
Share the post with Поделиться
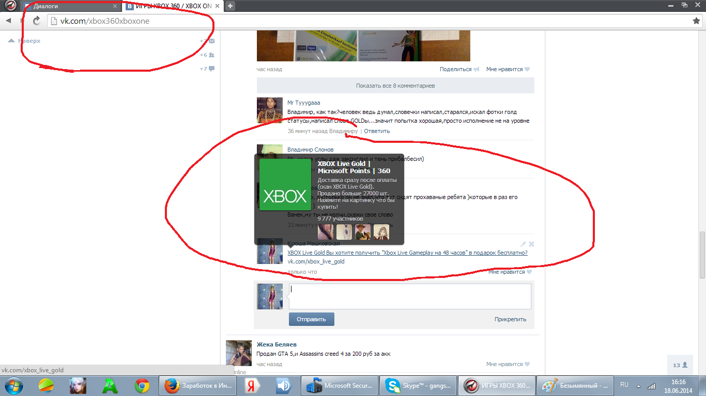tap(459, 69)
